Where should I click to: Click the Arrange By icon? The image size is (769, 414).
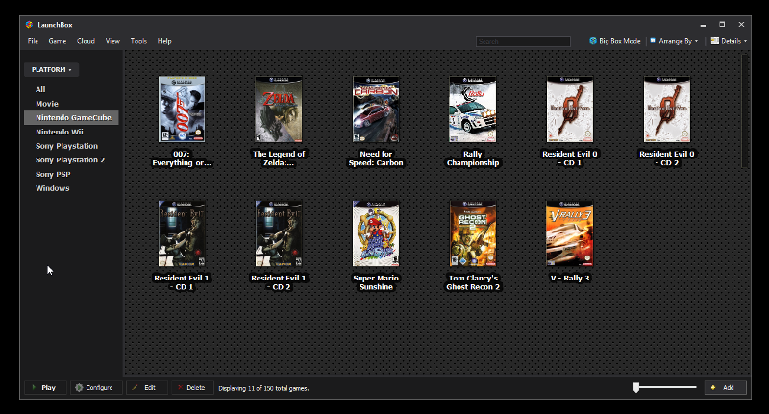[x=653, y=41]
